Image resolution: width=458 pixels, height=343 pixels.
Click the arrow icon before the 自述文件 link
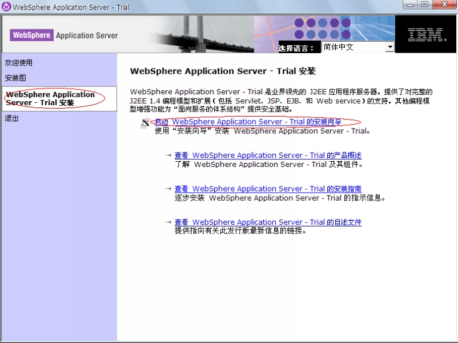tap(169, 222)
